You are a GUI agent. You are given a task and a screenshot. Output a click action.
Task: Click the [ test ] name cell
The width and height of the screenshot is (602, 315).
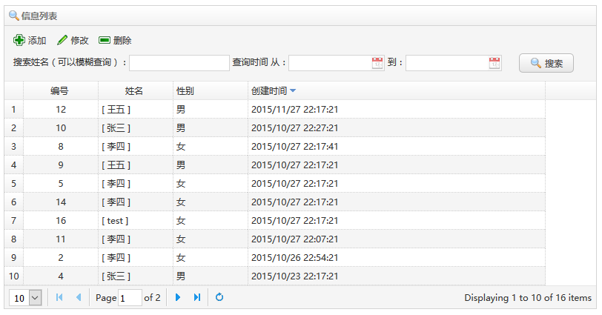(x=136, y=221)
